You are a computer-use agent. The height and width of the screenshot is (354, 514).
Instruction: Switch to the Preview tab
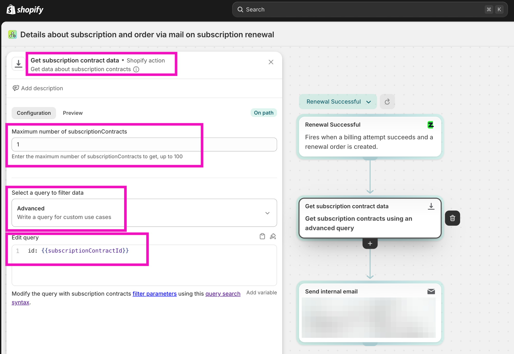[73, 113]
